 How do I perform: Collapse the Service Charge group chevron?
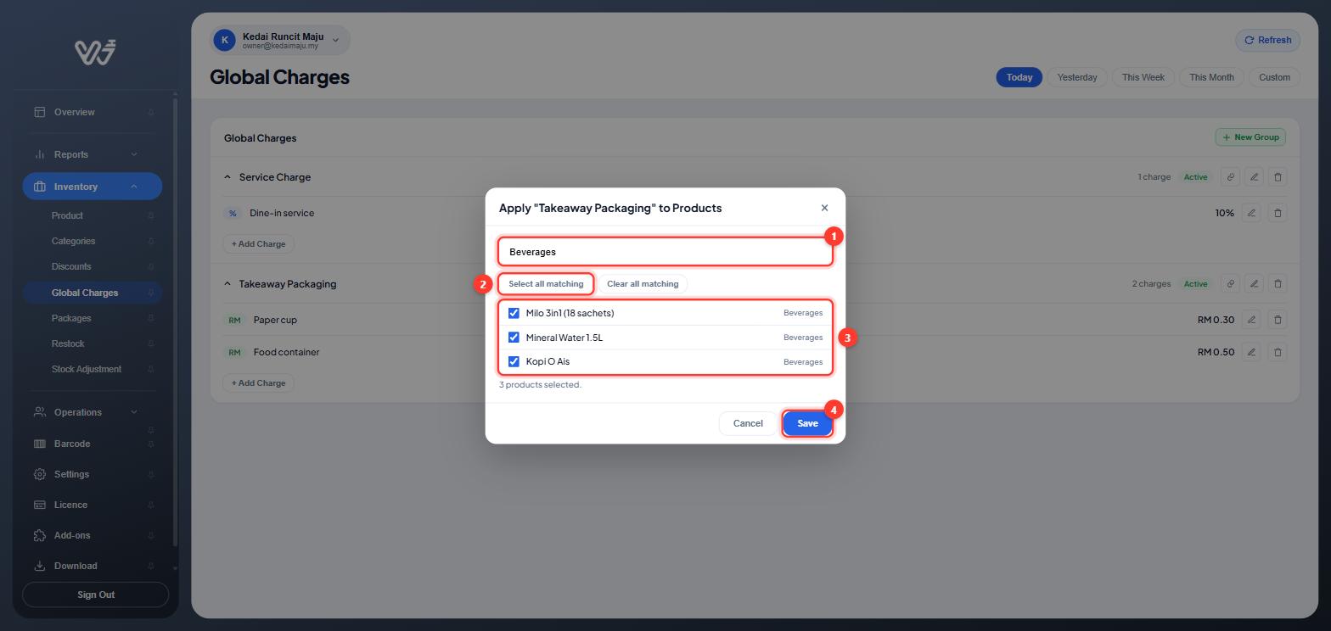pyautogui.click(x=227, y=177)
